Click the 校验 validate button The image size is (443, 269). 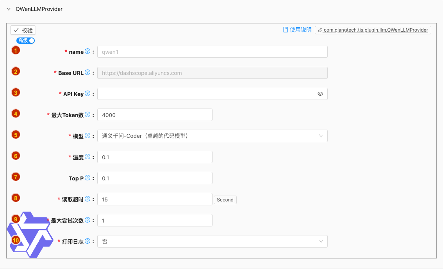[x=23, y=30]
